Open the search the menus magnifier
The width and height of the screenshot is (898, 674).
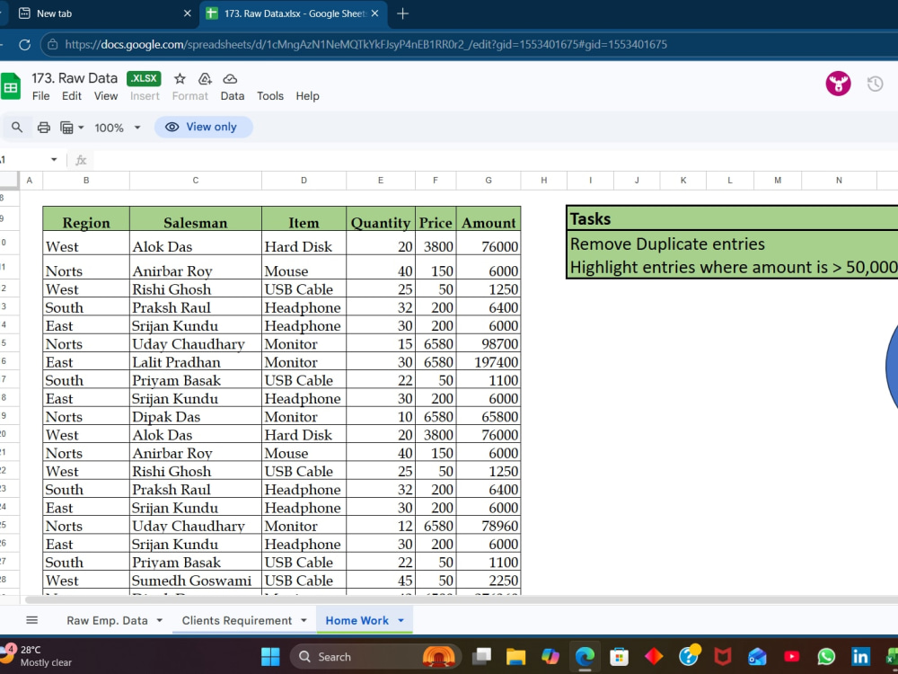point(17,128)
